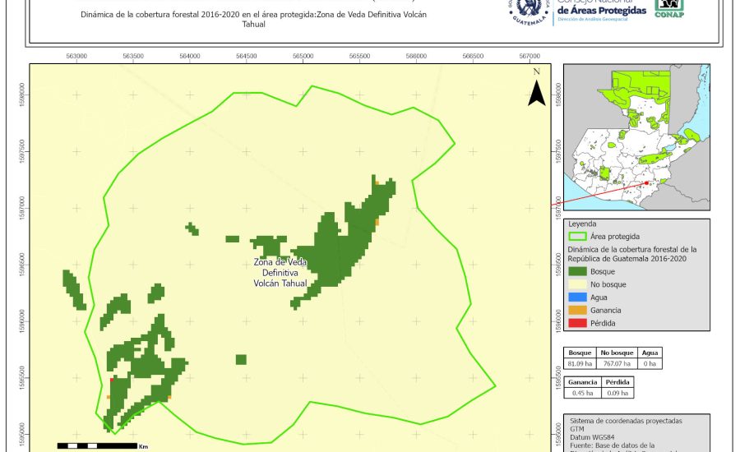Select the blue Agua legend swatch
This screenshot has width=740, height=452.
click(578, 297)
